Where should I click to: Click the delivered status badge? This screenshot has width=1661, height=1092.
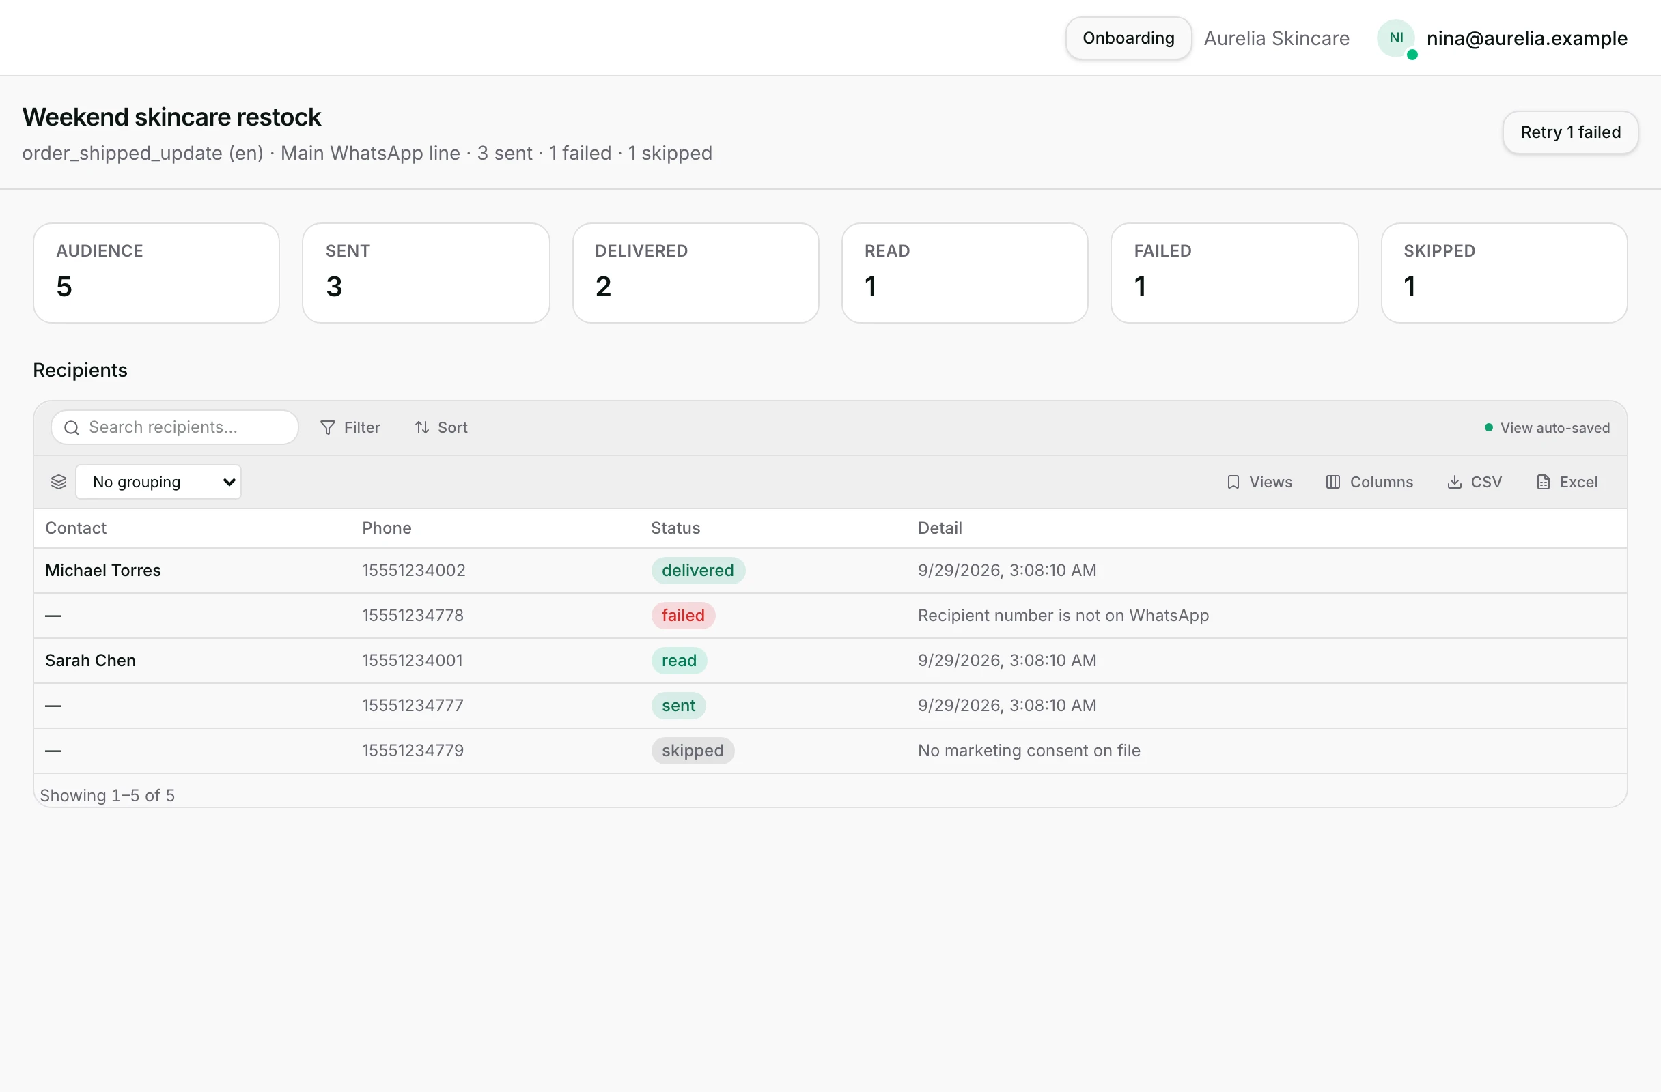(698, 571)
